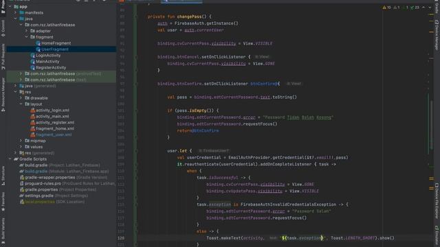Open the Pull Requests tool window tab

click(x=3, y=56)
